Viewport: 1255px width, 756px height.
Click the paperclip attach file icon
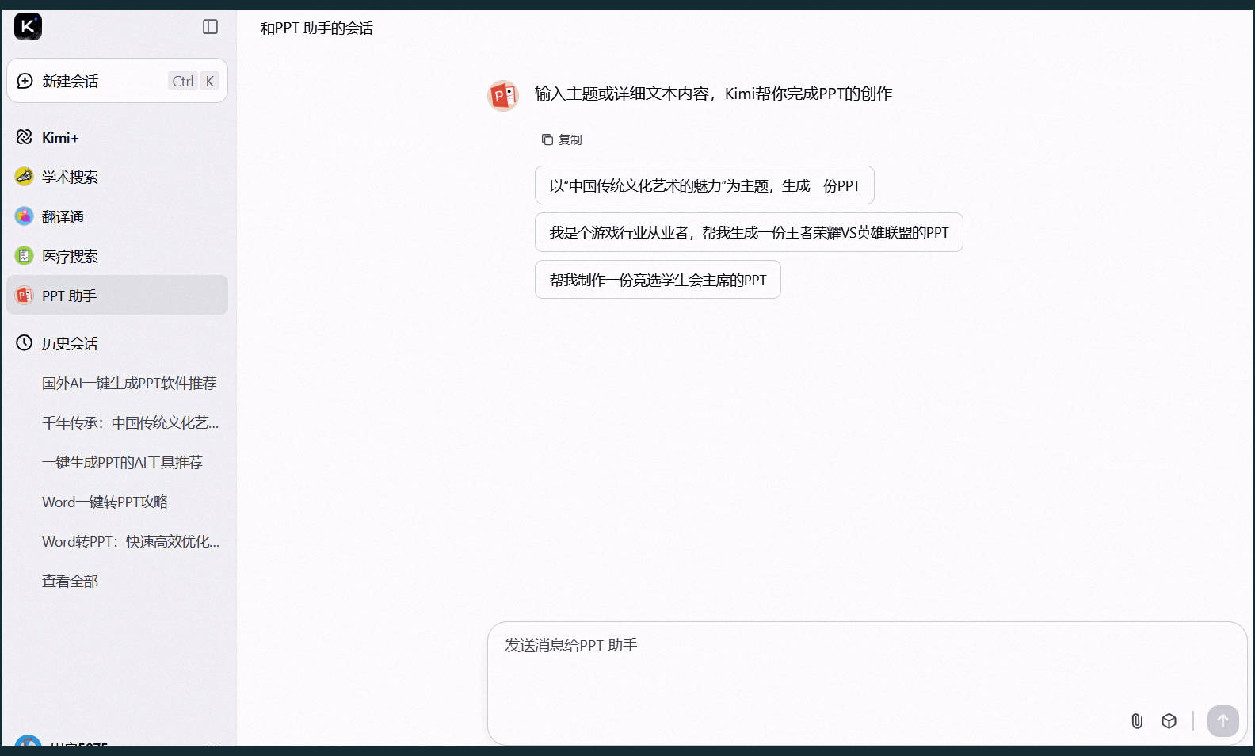[x=1137, y=721]
